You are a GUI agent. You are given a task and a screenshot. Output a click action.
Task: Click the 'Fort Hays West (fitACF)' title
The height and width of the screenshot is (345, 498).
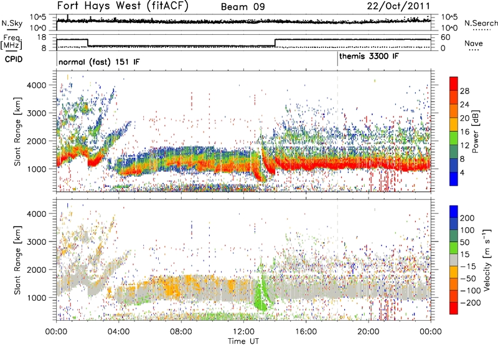123,6
